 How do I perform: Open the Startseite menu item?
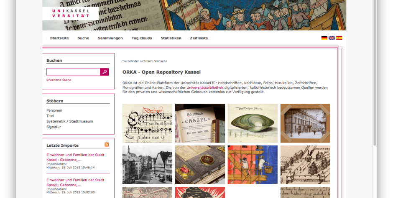click(59, 38)
